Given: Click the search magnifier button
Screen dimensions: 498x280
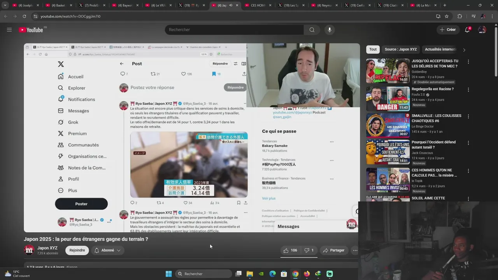Looking at the screenshot, I should tap(312, 30).
